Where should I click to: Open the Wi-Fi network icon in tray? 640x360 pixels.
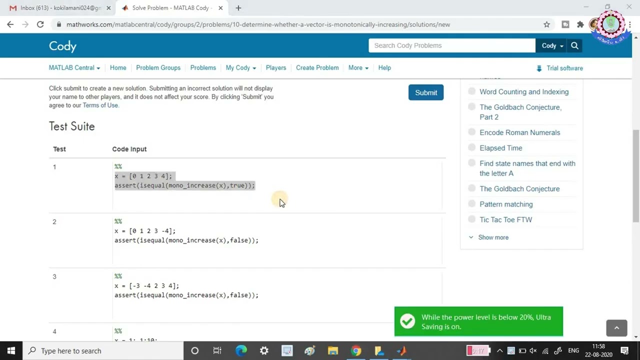coord(545,351)
